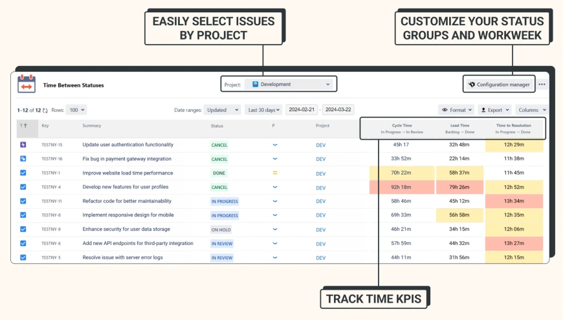The image size is (563, 320).
Task: Click the DONE status badge for TESTNY-1
Action: [219, 173]
